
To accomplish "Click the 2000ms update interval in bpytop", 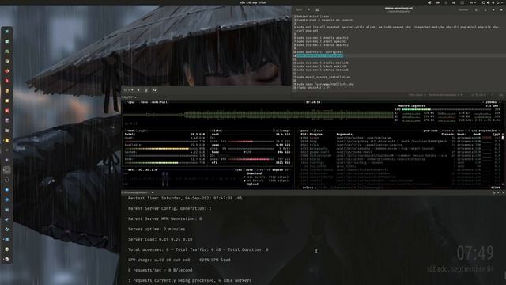I will (x=491, y=102).
